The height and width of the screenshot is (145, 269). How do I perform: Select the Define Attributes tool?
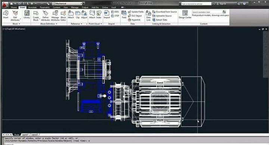(46, 16)
